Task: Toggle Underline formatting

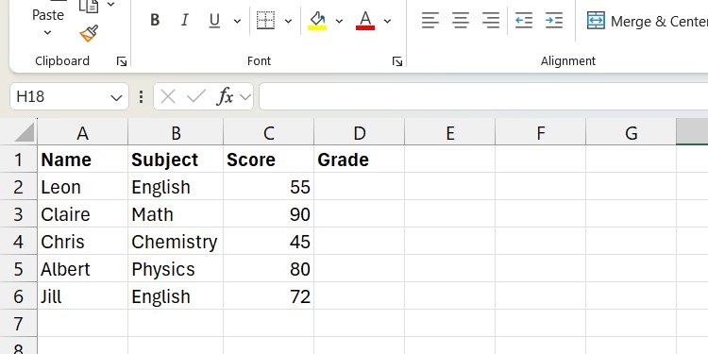Action: pyautogui.click(x=214, y=21)
